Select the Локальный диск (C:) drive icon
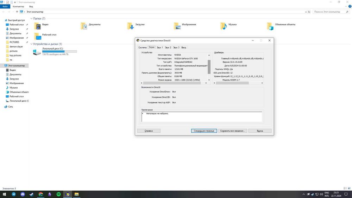Screen dimensions: 352x198 [x=37, y=52]
